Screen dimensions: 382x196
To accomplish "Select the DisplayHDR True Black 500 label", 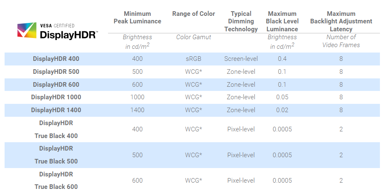I will coord(56,155).
